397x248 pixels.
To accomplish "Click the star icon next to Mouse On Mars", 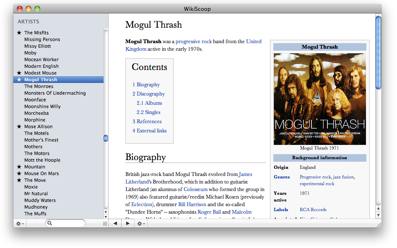I will click(19, 173).
